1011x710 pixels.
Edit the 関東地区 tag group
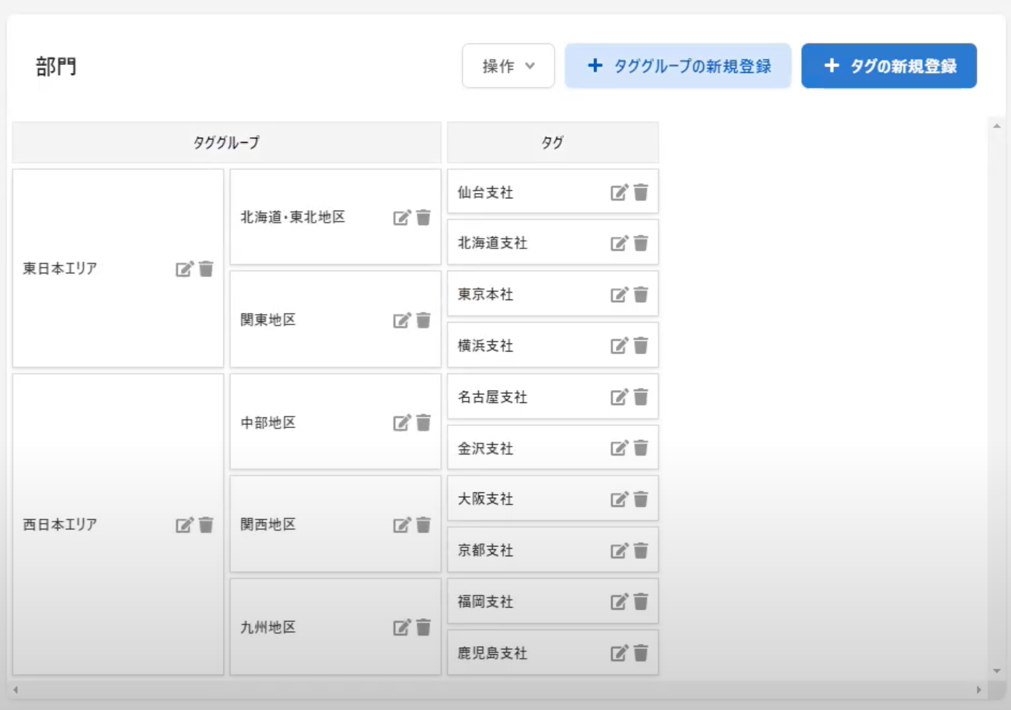(x=402, y=320)
